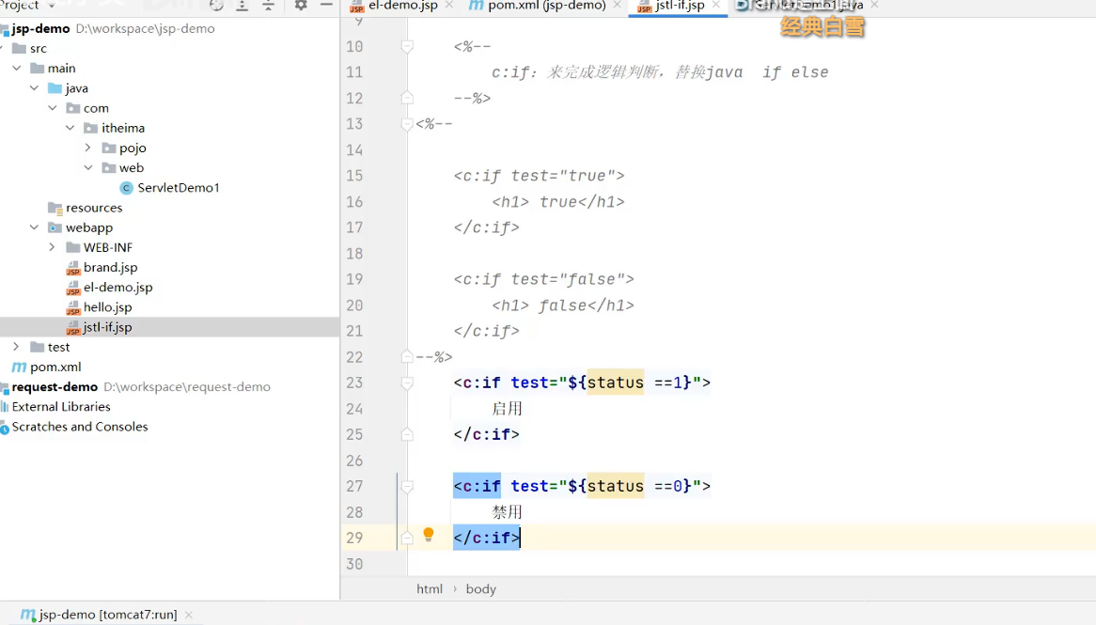Click the brand.jsp file icon
This screenshot has height=625, width=1096.
coord(73,268)
